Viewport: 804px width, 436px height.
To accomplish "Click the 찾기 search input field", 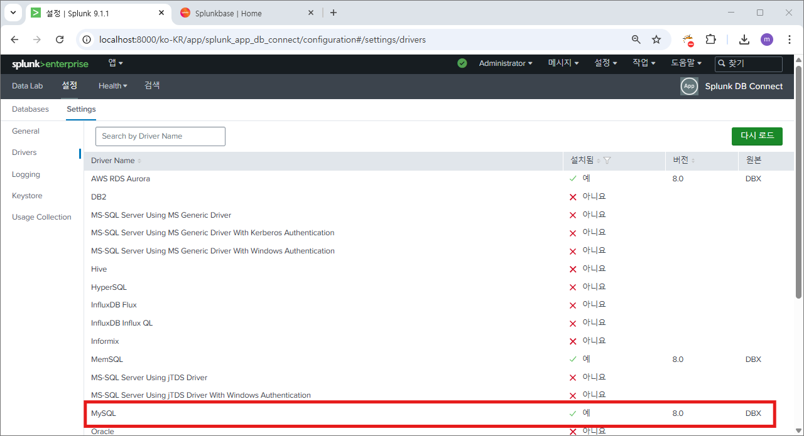I will click(x=749, y=63).
